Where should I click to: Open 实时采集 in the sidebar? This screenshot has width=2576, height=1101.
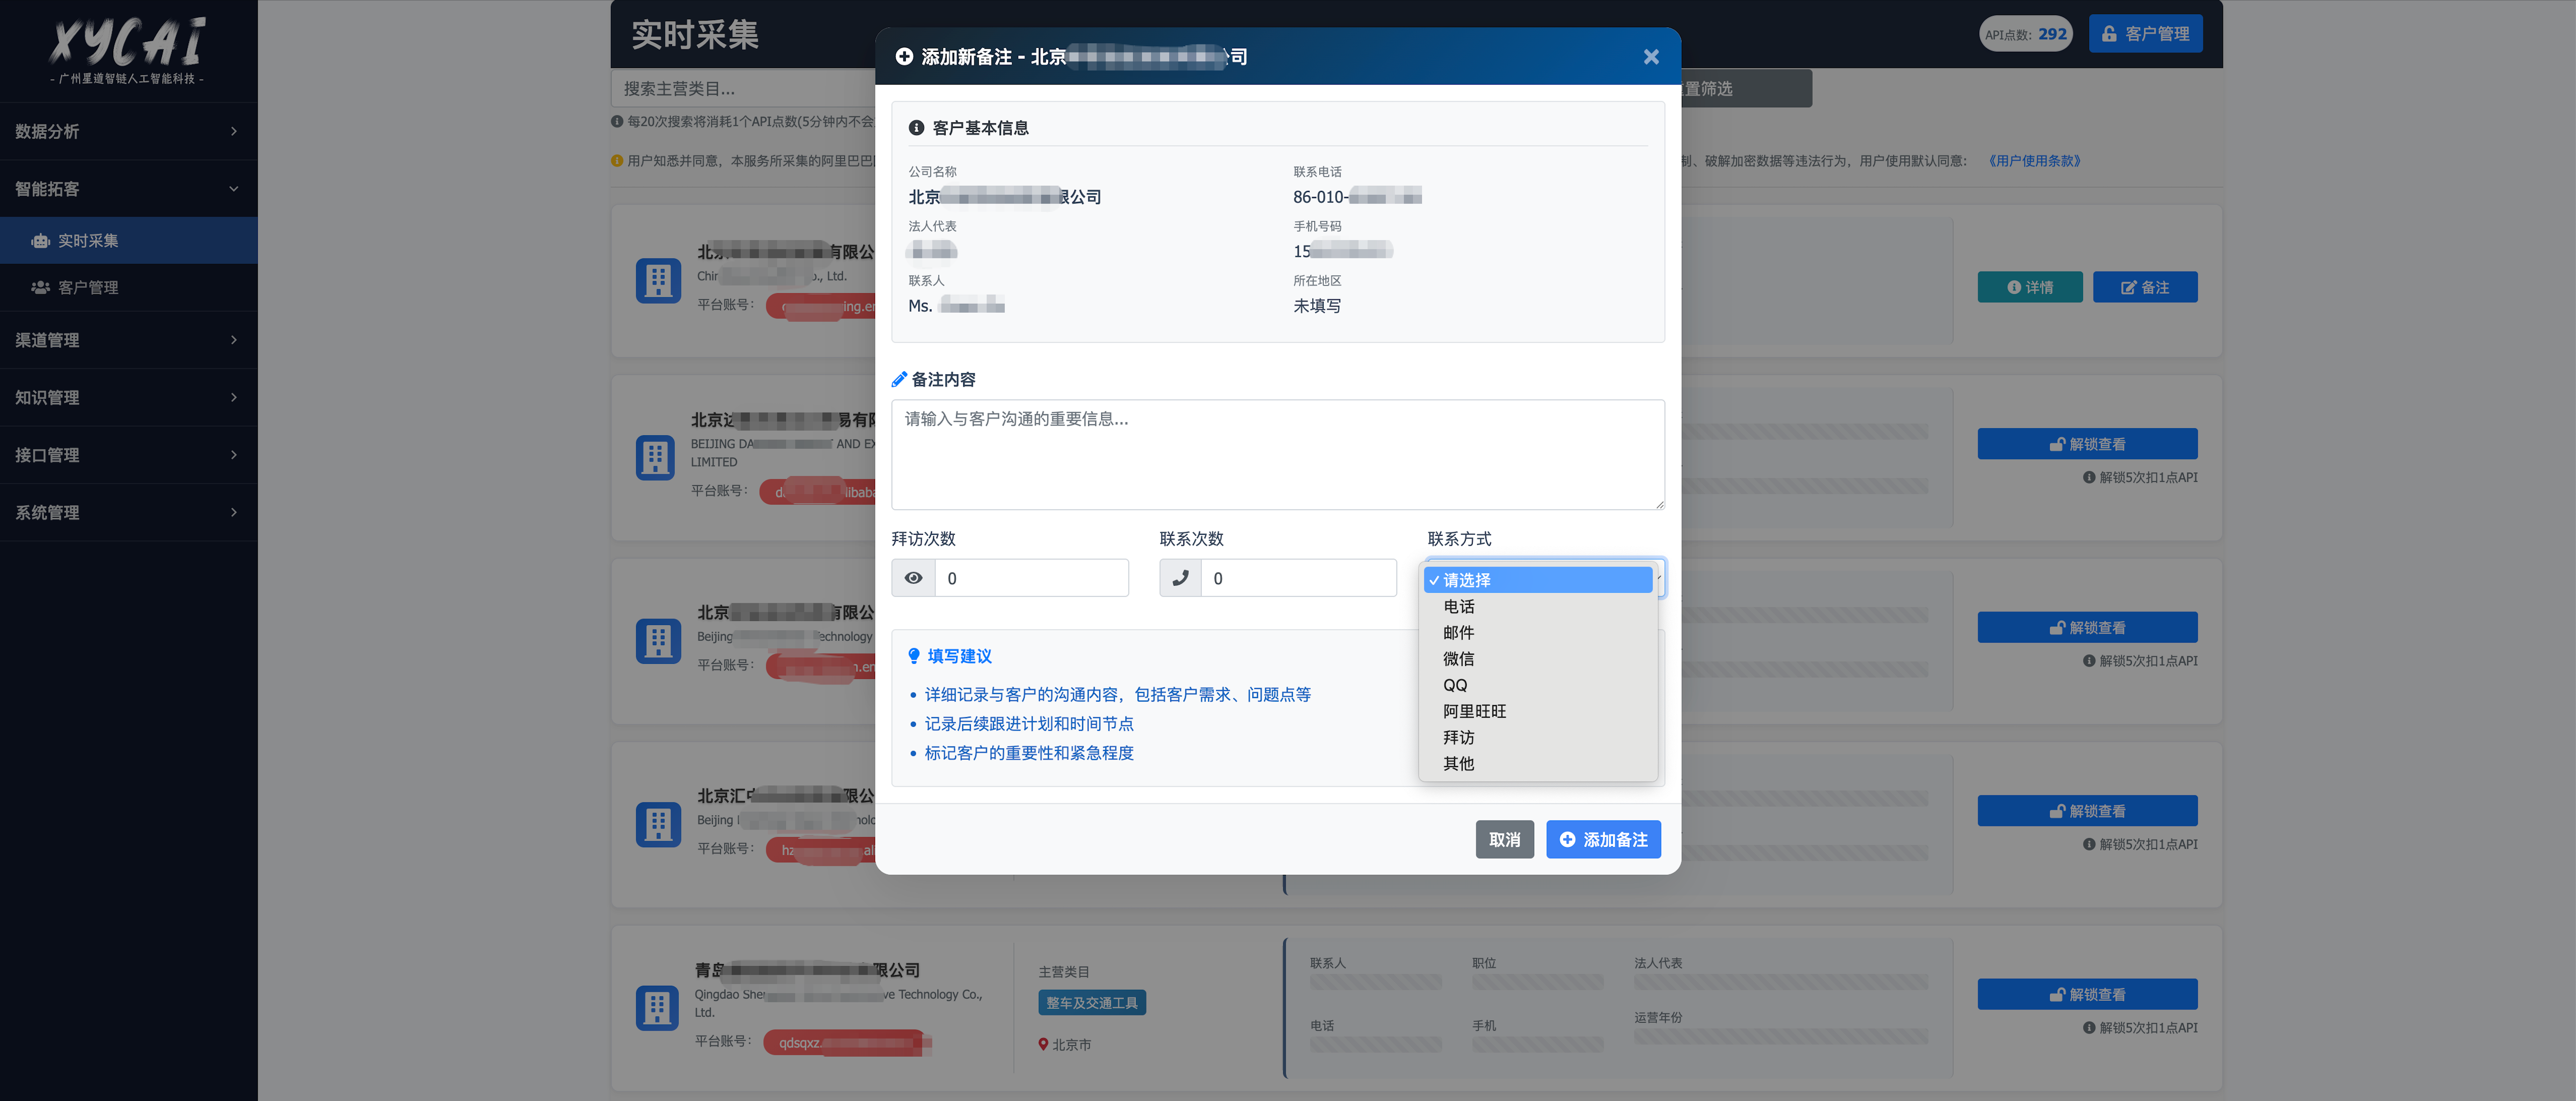tap(128, 241)
